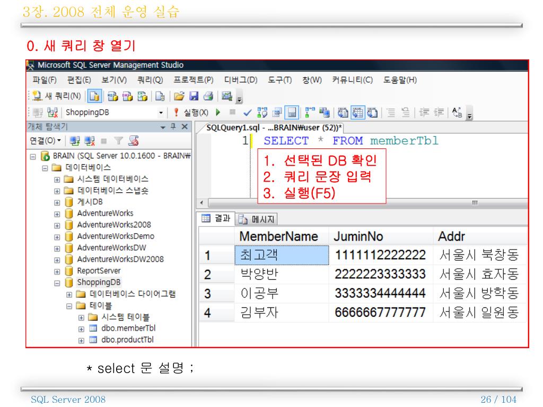Viewport: 543px width, 407px height.
Task: Toggle the IntelliSense enabled toolbar button
Action: [292, 112]
